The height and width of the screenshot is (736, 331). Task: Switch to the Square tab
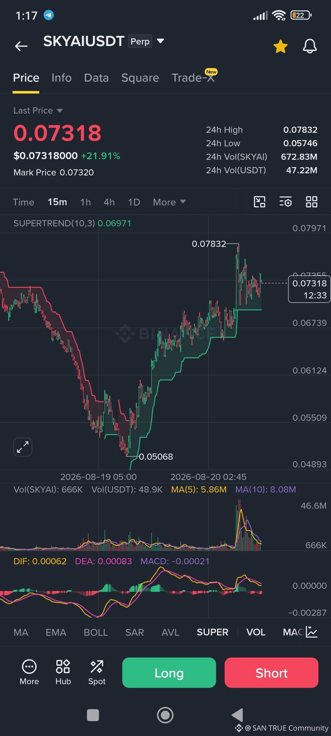point(140,78)
